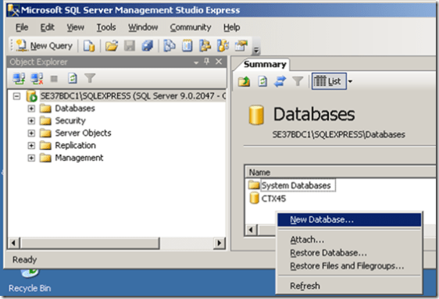Click the Synchronize arrows icon in Summary

tap(280, 81)
